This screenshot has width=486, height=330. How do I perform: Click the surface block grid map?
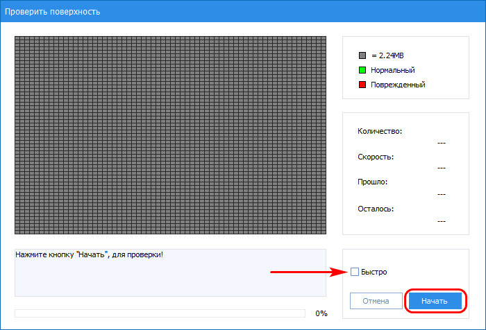click(x=170, y=135)
